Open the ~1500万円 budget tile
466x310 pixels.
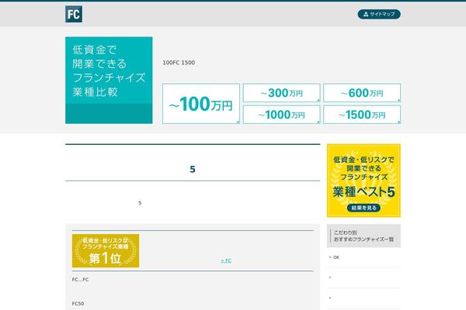pos(362,115)
